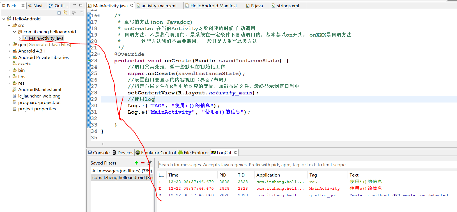Edit the selected LogCat filter

[x=149, y=163]
